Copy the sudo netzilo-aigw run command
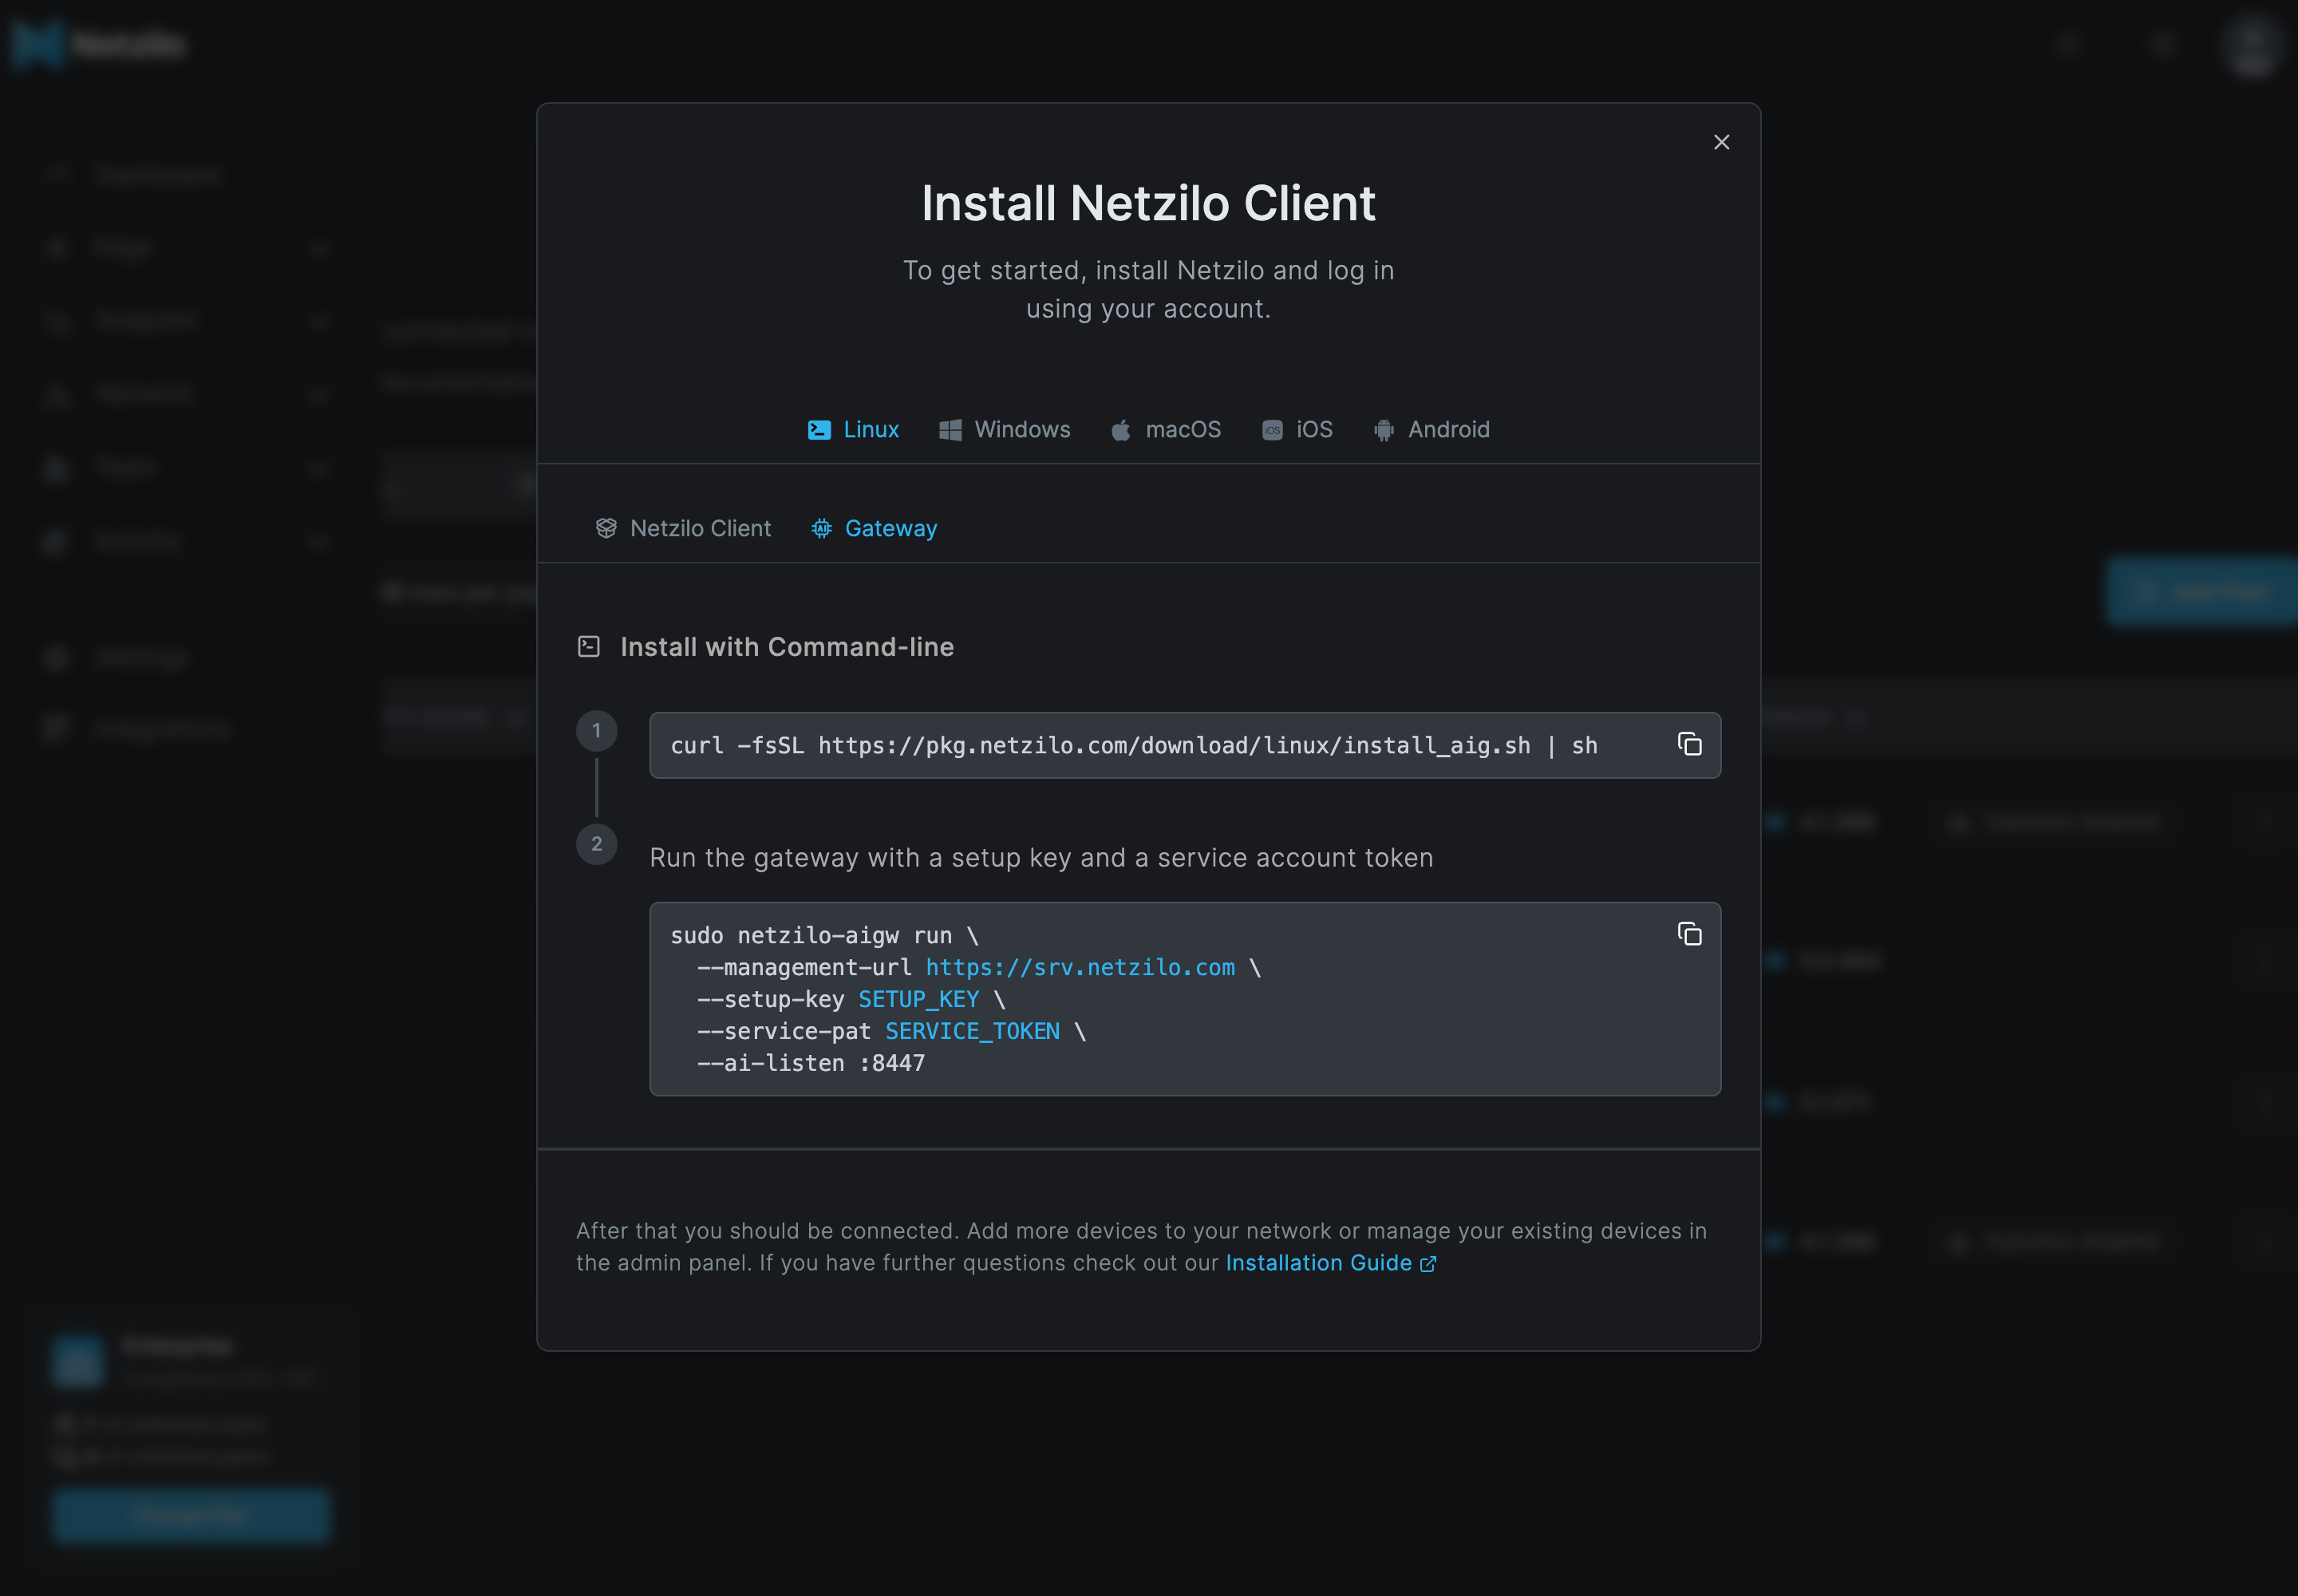This screenshot has height=1596, width=2298. (1689, 934)
